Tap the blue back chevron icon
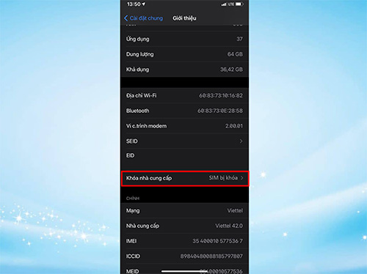This screenshot has width=367, height=274. [x=126, y=18]
